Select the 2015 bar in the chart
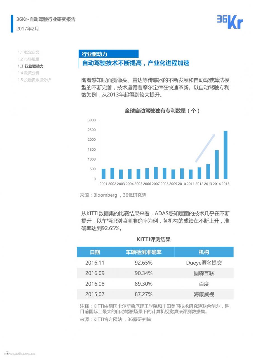Viewport: 253px width, 358px height. tap(225, 155)
